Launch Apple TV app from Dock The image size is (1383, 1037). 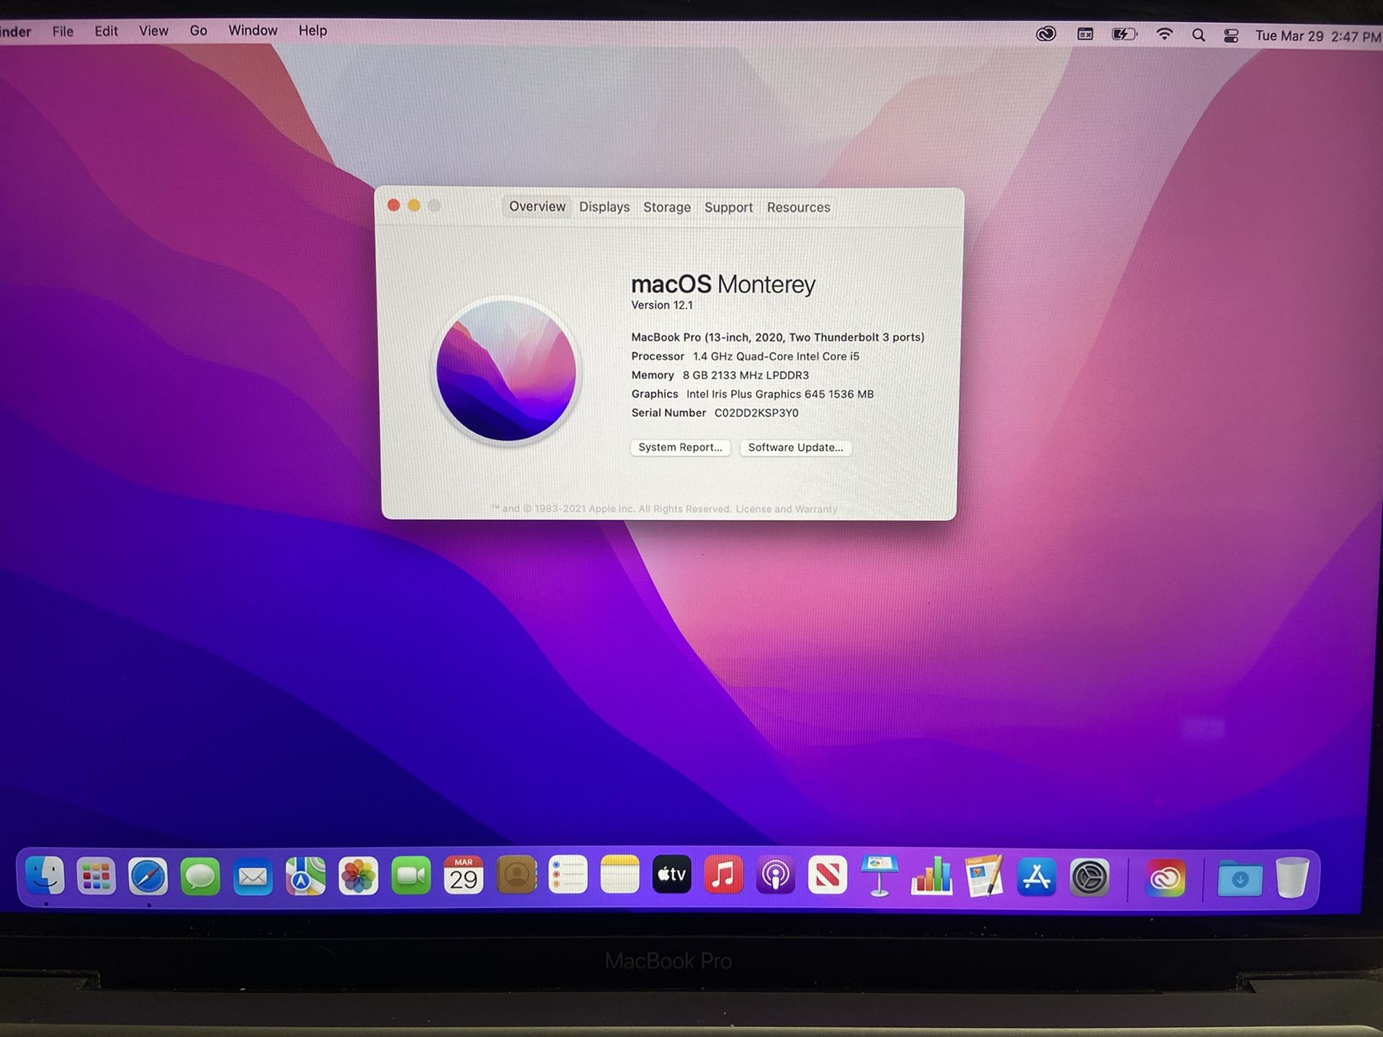pyautogui.click(x=671, y=875)
